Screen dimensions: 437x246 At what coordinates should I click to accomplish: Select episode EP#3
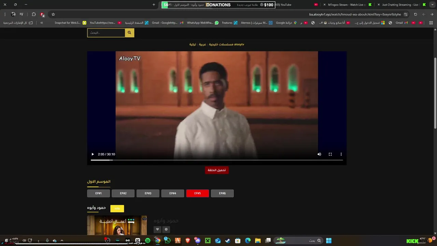click(x=148, y=193)
